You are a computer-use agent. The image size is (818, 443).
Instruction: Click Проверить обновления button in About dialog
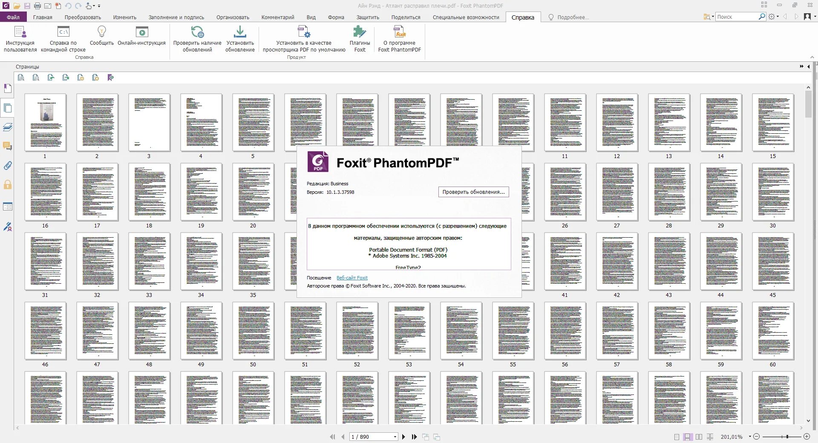(x=473, y=192)
